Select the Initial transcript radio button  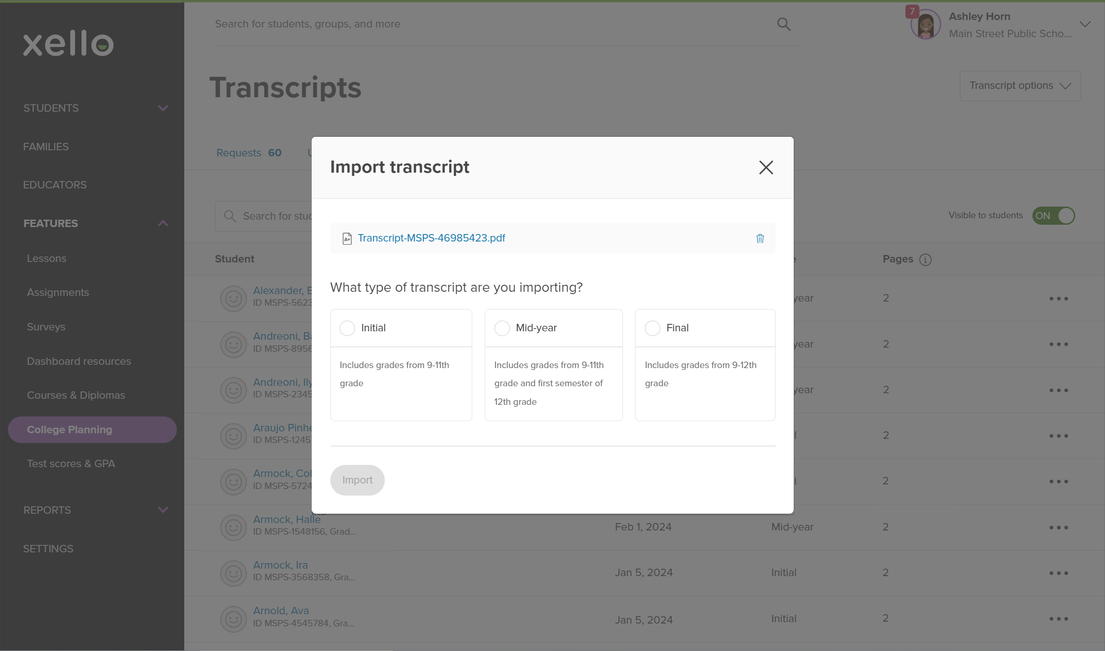click(x=347, y=328)
